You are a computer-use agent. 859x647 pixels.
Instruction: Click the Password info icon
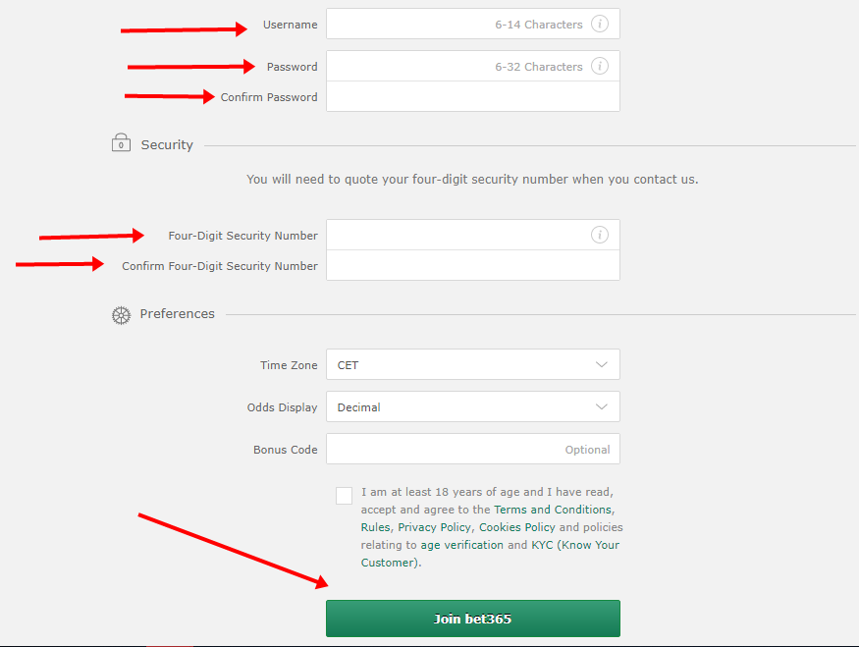(x=599, y=67)
